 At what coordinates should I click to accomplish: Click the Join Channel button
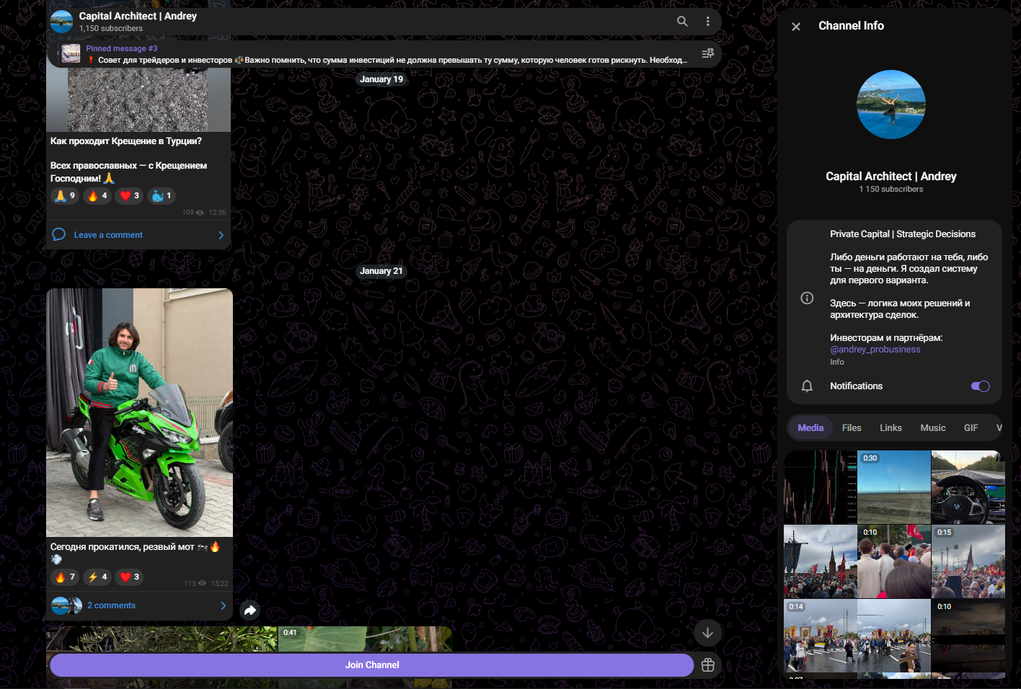tap(372, 665)
